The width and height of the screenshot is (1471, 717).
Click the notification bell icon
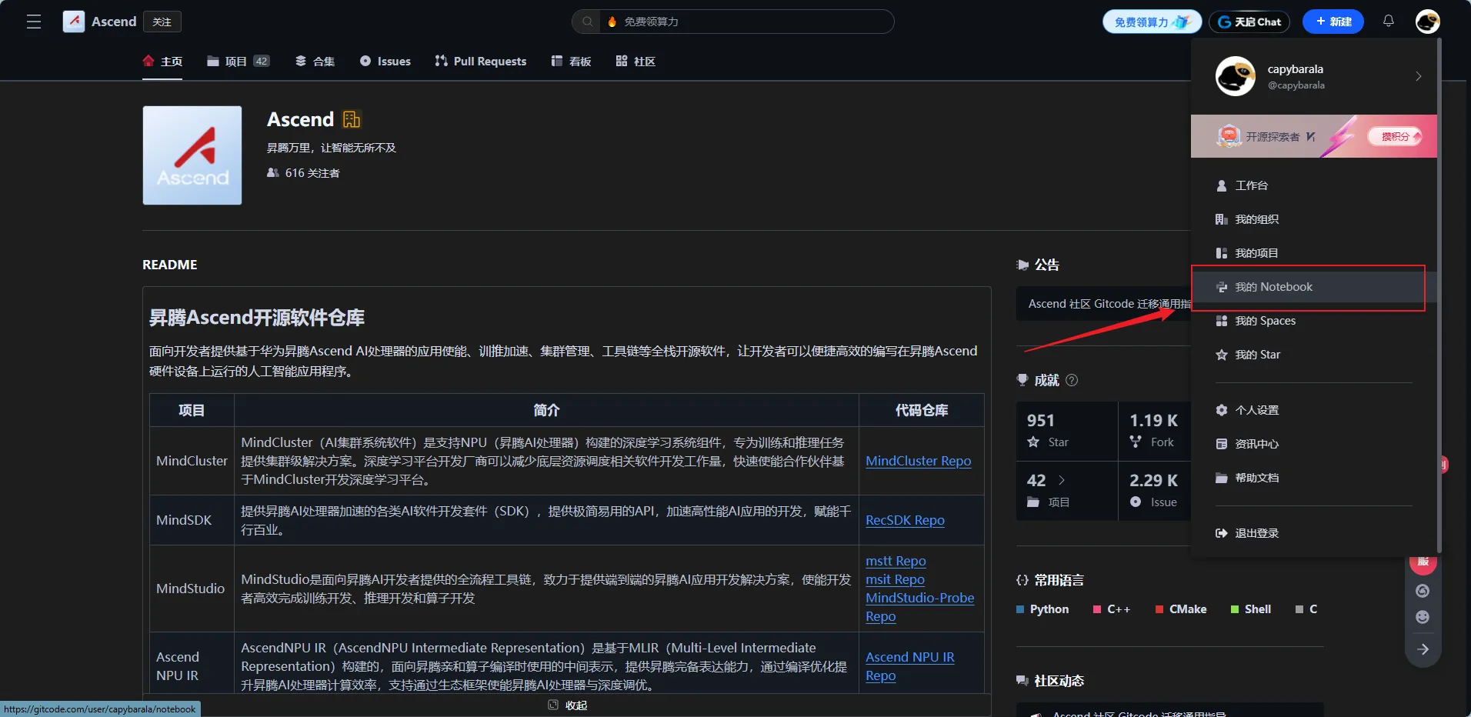(1389, 22)
